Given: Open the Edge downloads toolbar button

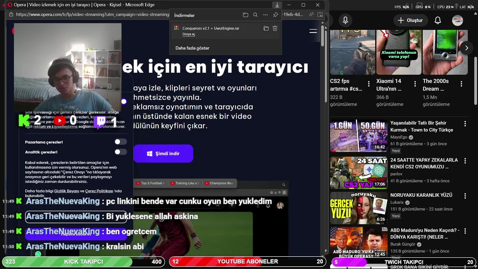Looking at the screenshot, I should click(x=277, y=5).
